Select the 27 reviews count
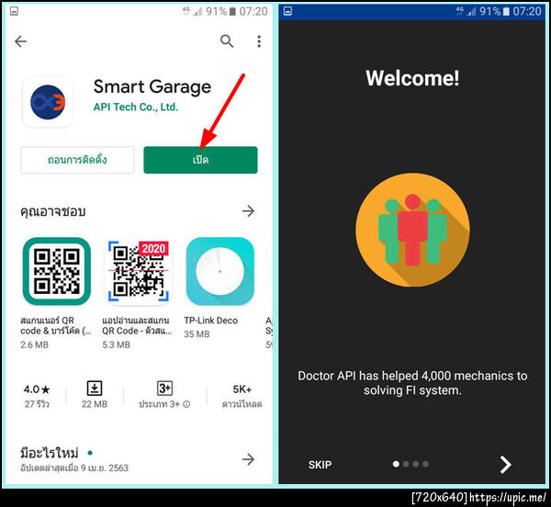The height and width of the screenshot is (507, 551). pos(37,404)
